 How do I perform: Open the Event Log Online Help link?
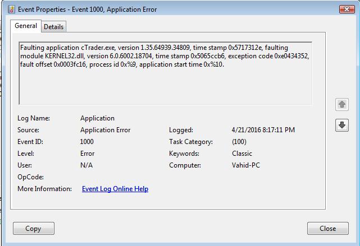point(115,189)
